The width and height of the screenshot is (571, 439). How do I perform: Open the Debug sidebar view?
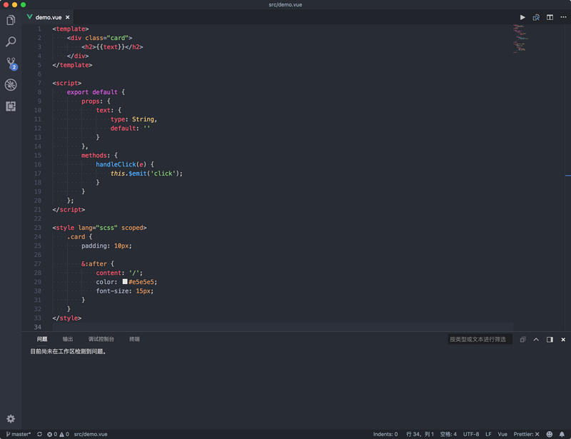coord(11,84)
